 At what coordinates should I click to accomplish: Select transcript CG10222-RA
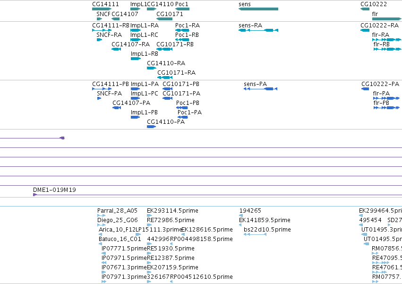(365, 30)
